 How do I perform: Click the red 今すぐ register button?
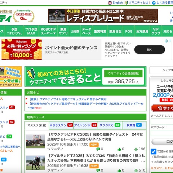pyautogui.click(x=162, y=108)
